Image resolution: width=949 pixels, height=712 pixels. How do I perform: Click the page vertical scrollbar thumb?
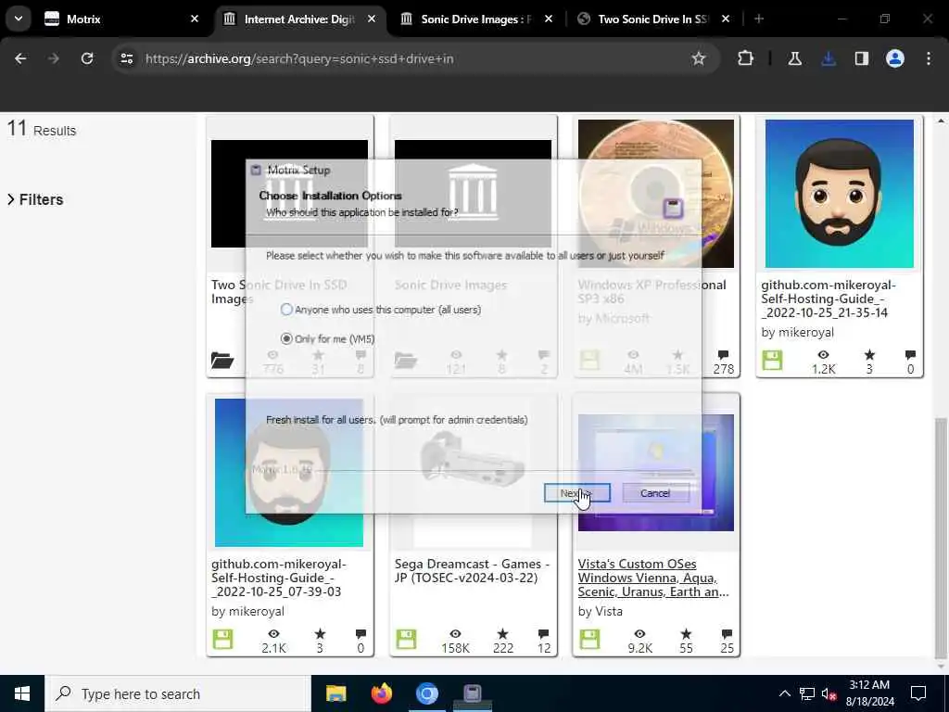tap(941, 538)
